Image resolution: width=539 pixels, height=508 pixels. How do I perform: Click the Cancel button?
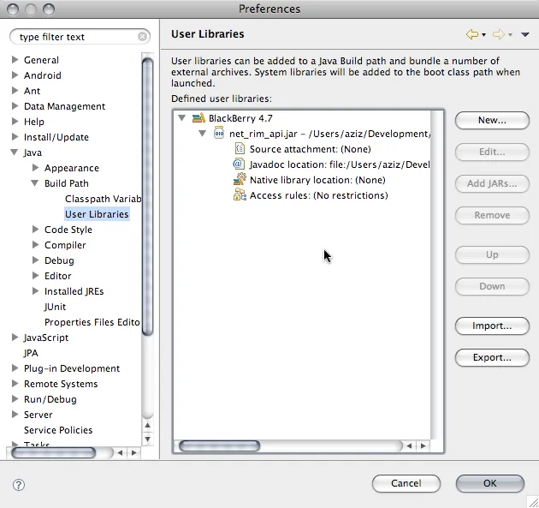click(x=406, y=483)
